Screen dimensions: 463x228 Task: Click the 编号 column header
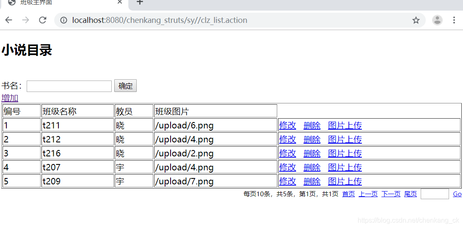(22, 111)
